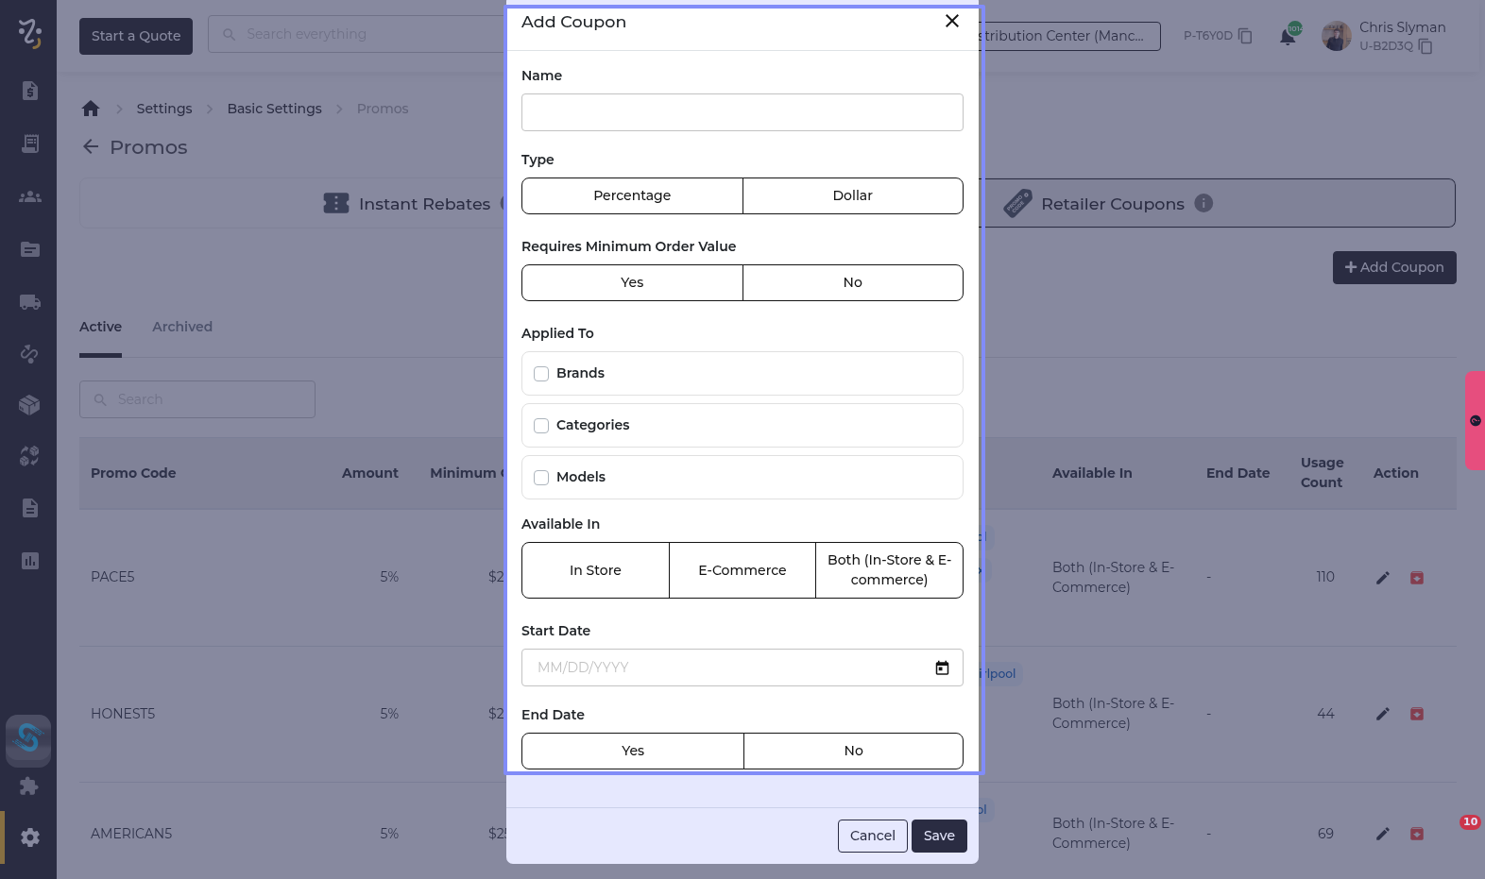Click the notifications bell icon
This screenshot has width=1485, height=879.
[x=1287, y=37]
